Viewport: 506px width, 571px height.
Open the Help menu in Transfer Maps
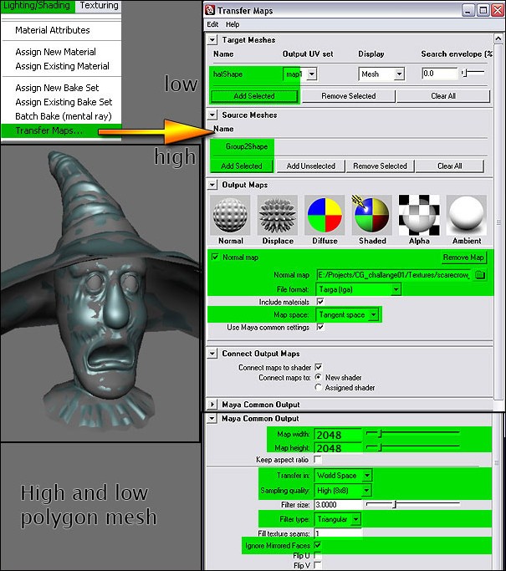[x=233, y=24]
